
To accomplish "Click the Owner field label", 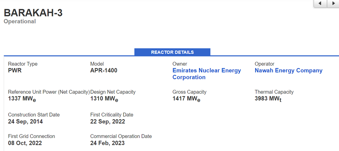I will click(x=180, y=64).
